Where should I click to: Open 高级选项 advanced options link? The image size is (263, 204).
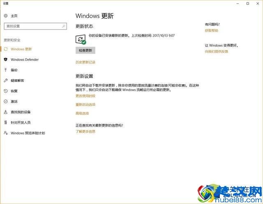[82, 114]
